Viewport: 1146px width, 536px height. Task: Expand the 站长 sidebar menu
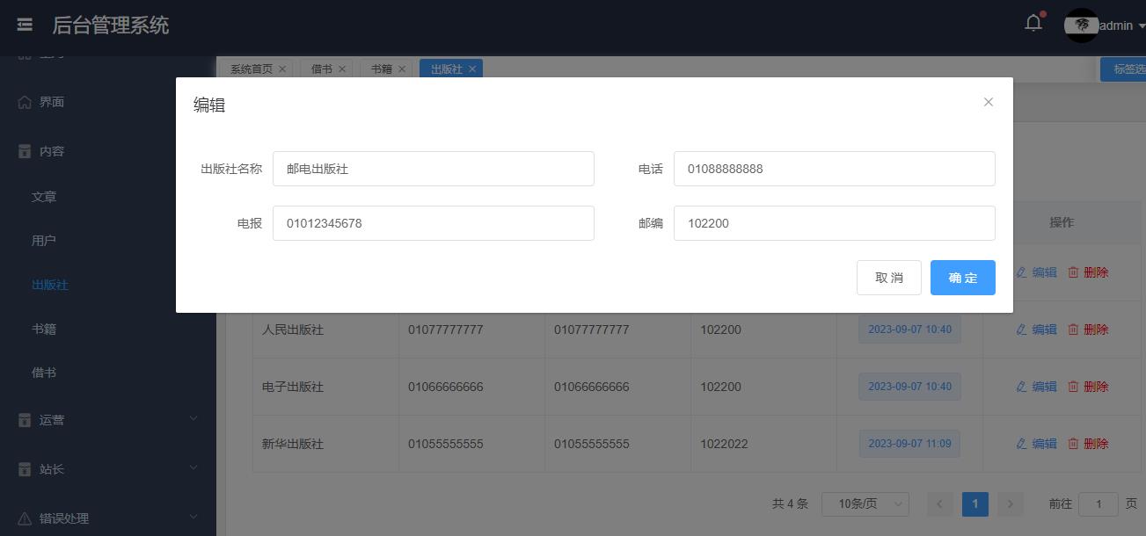click(193, 469)
